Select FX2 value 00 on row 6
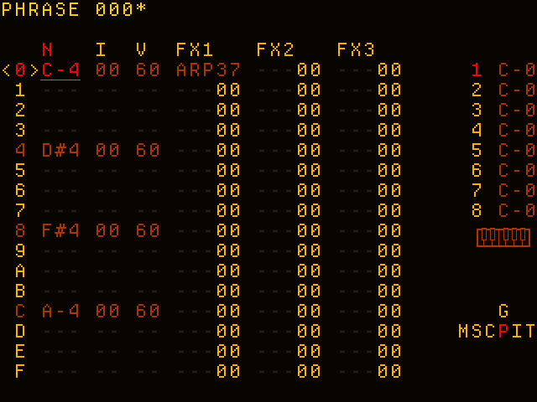 click(x=309, y=190)
